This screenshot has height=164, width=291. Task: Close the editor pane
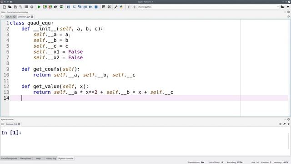pos(288,12)
